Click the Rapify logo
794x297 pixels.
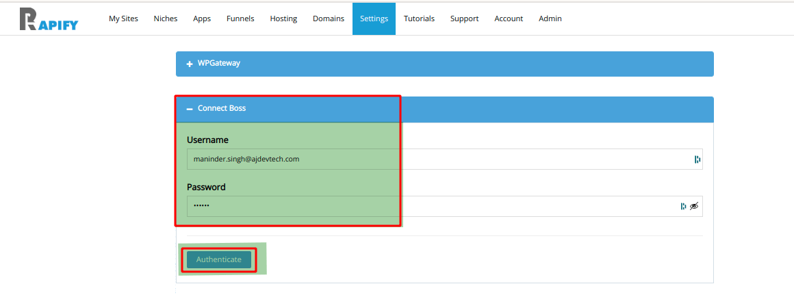(49, 20)
